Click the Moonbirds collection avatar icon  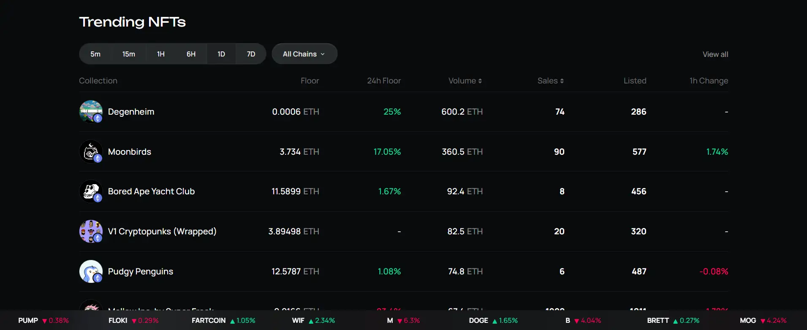91,152
